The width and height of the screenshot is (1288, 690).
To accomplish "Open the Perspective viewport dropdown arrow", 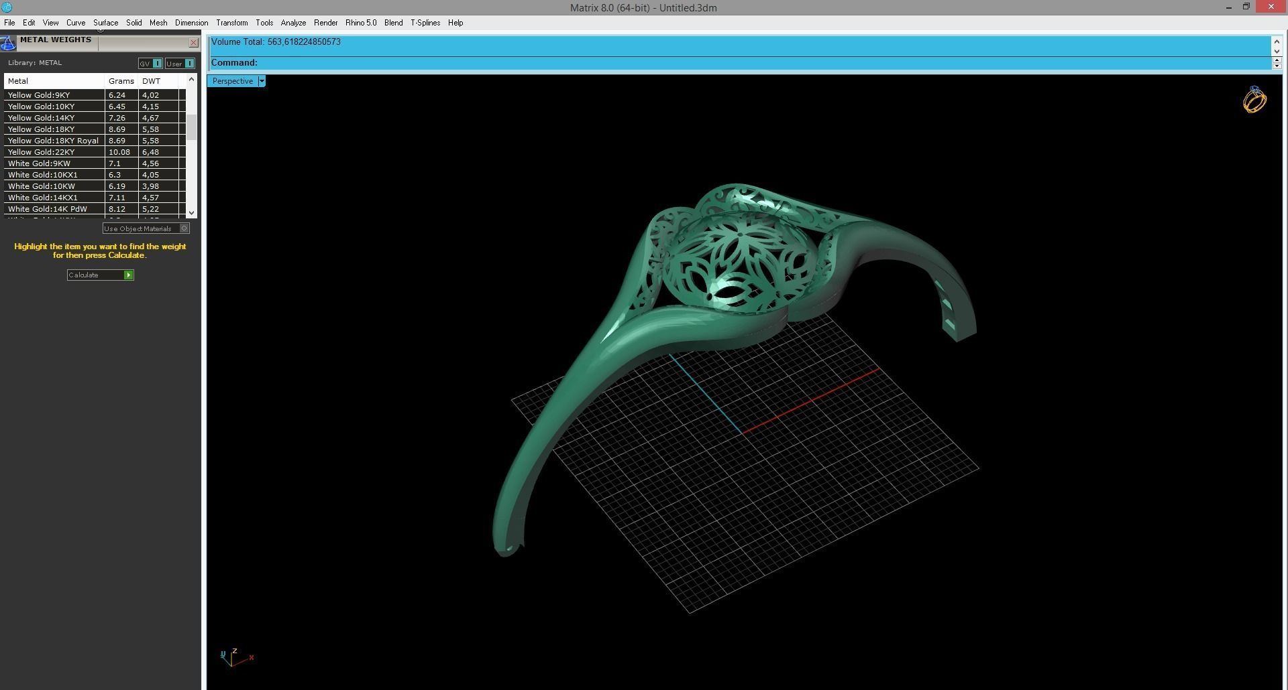I will tap(262, 81).
